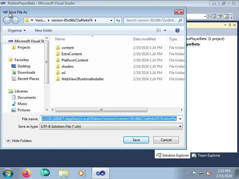
Task: Close the Solution Explorer panel
Action: coord(235,25)
